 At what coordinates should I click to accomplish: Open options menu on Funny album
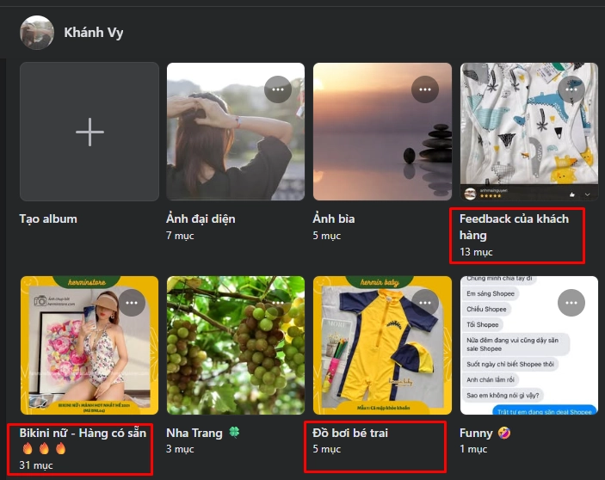coord(571,303)
